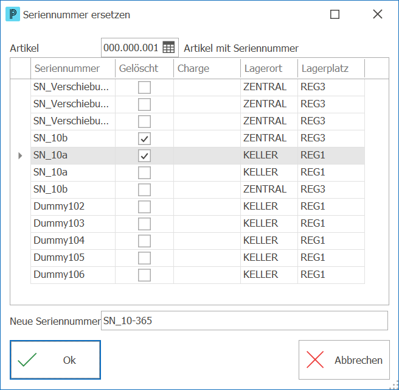This screenshot has width=399, height=390.
Task: Maximize the Seriennummer ersetzen window
Action: point(335,14)
